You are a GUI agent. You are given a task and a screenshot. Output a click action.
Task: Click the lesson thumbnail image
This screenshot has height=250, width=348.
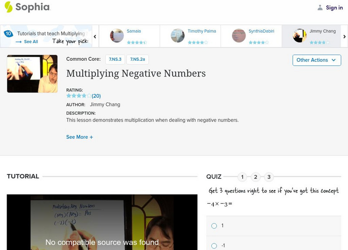click(x=32, y=74)
